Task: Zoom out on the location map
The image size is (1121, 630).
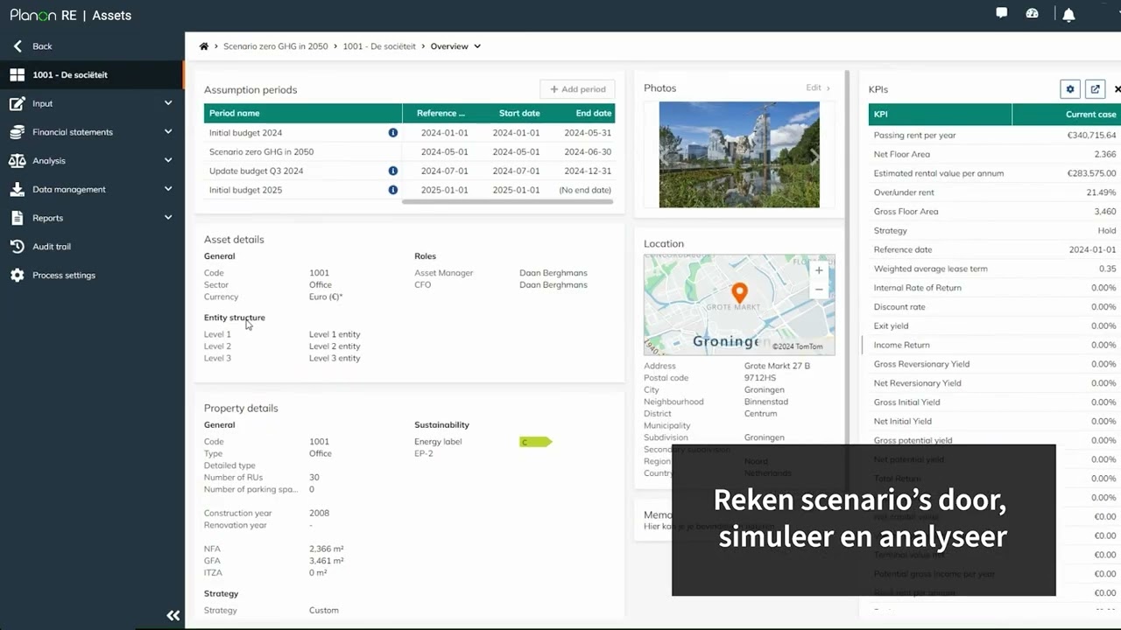Action: pos(819,290)
